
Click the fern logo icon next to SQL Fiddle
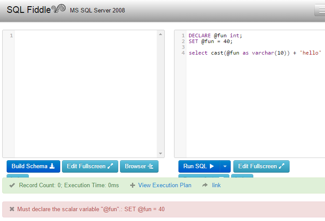(58, 8)
